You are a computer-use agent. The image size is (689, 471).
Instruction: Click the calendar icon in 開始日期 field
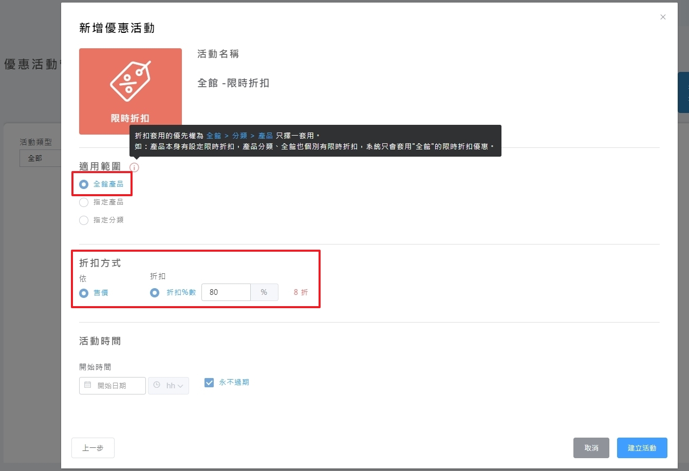click(88, 385)
